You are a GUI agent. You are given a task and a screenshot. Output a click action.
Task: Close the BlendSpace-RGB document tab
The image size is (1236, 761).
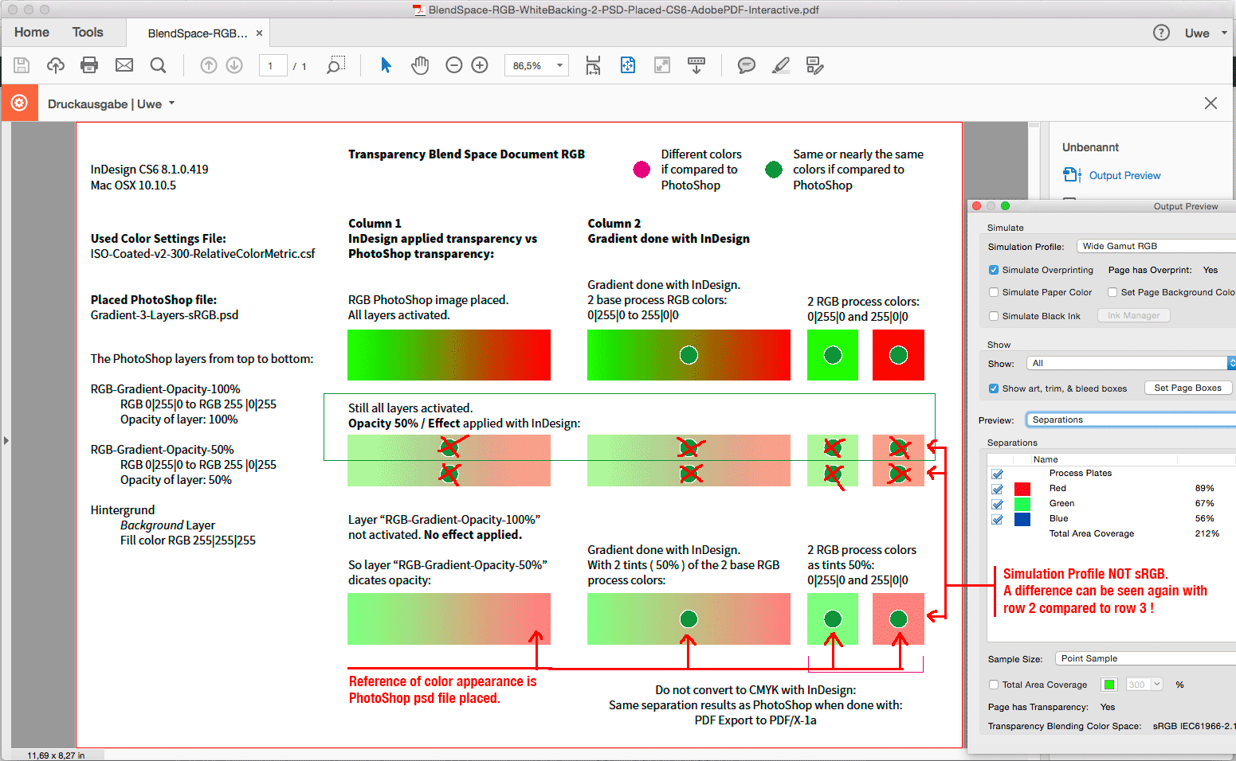259,33
